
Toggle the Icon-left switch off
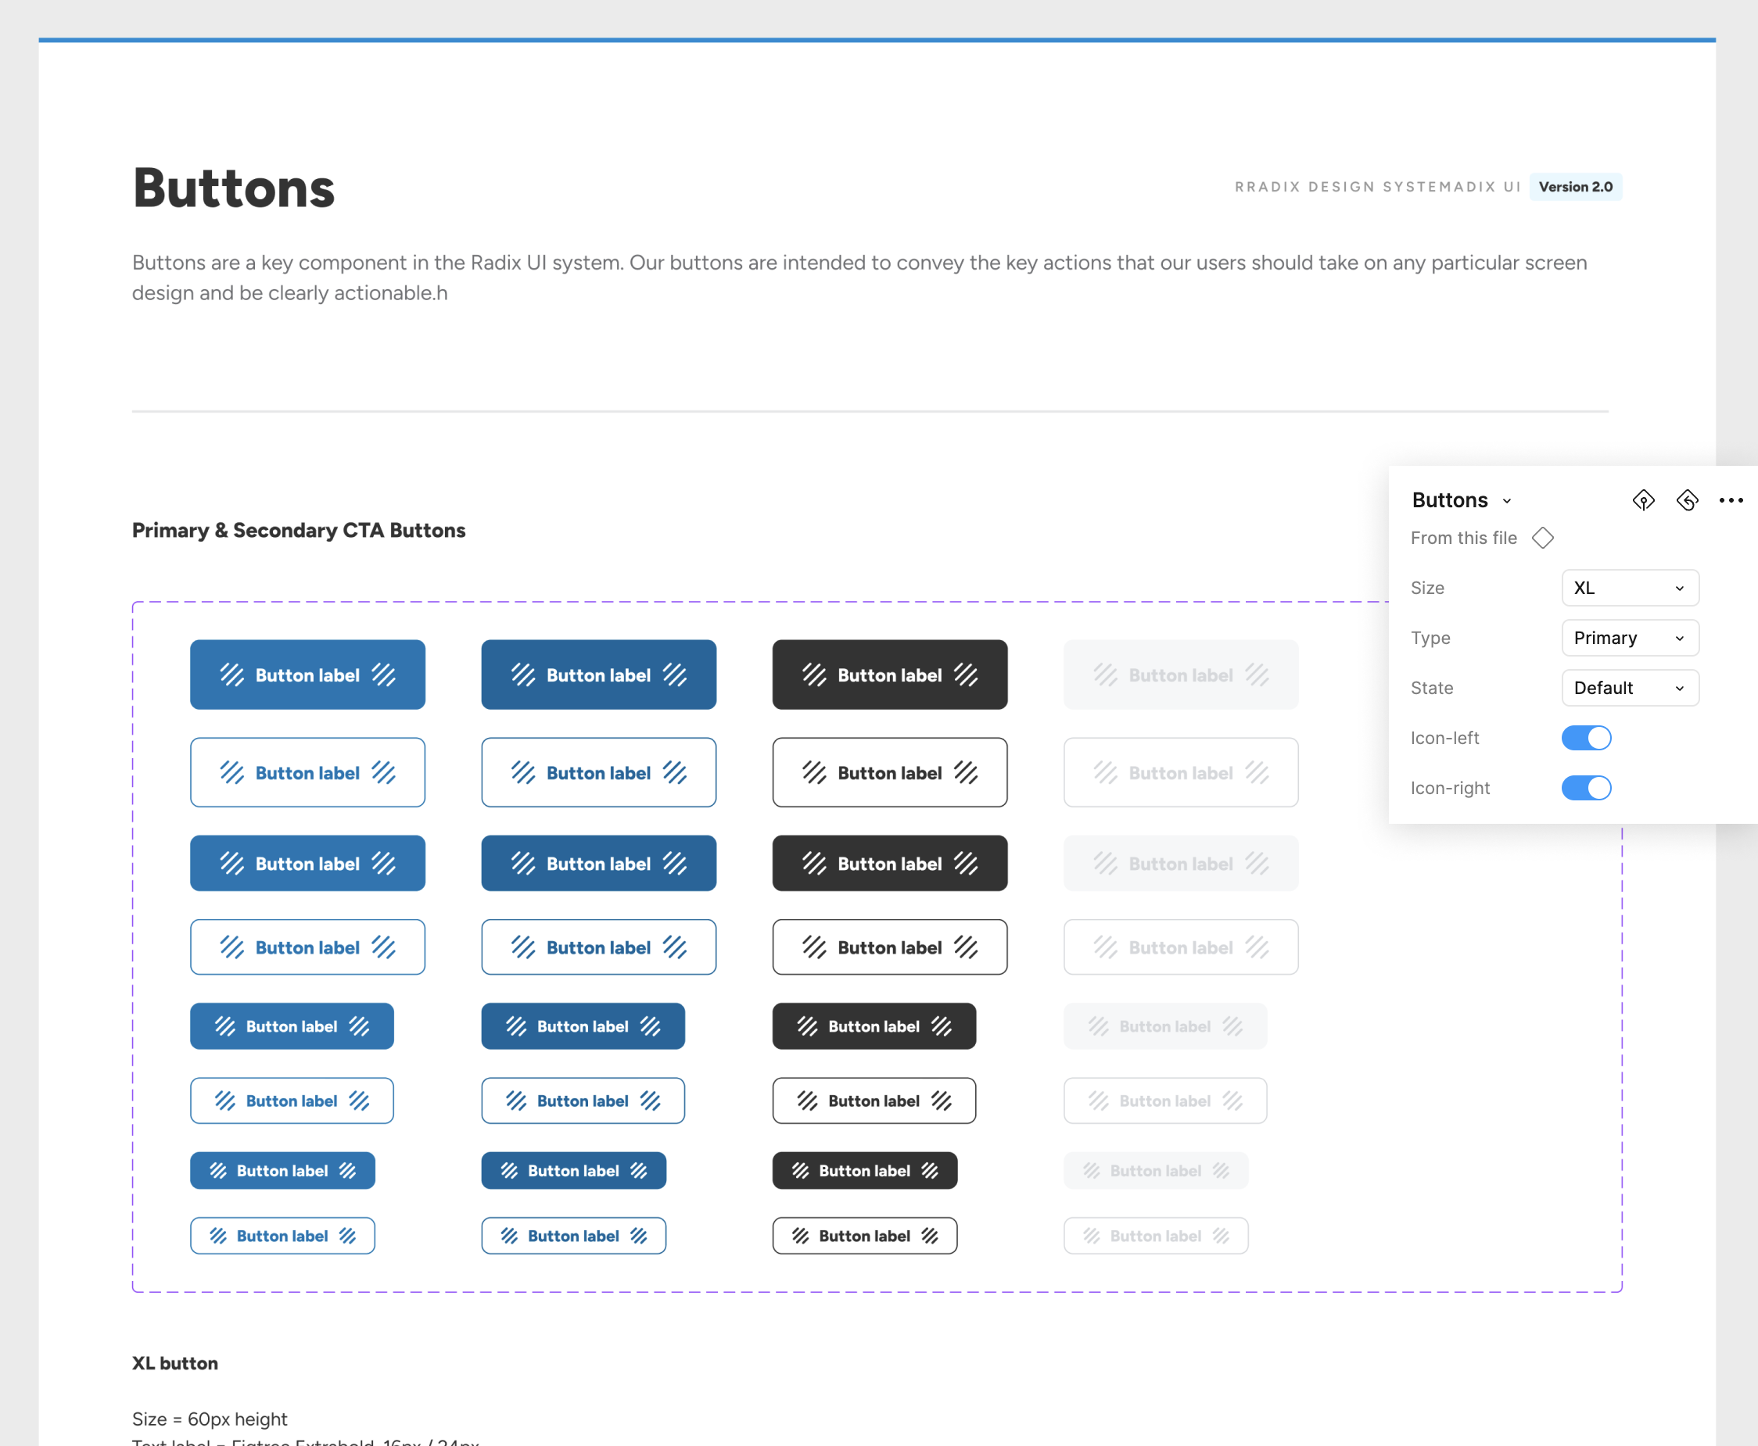(x=1585, y=738)
